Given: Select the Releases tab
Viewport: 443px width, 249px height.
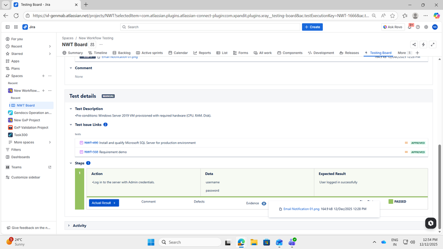Looking at the screenshot, I should point(349,53).
